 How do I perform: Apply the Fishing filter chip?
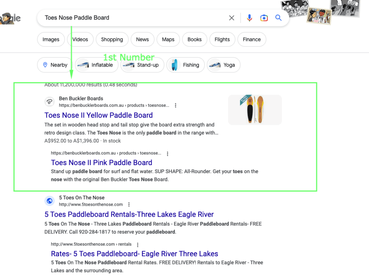186,65
